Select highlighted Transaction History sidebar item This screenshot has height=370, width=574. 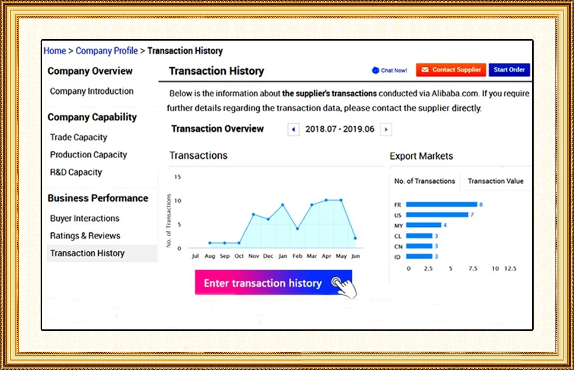pyautogui.click(x=87, y=253)
